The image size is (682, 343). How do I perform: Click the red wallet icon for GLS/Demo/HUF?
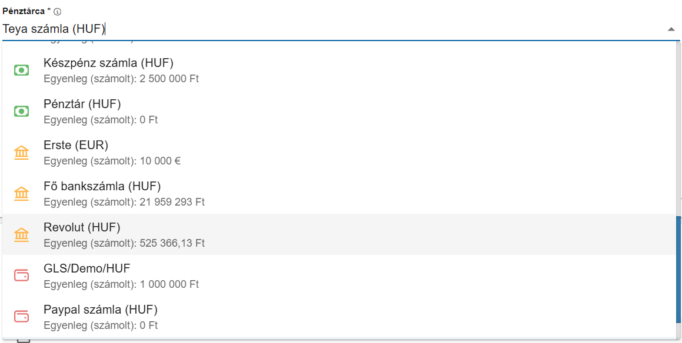[22, 275]
